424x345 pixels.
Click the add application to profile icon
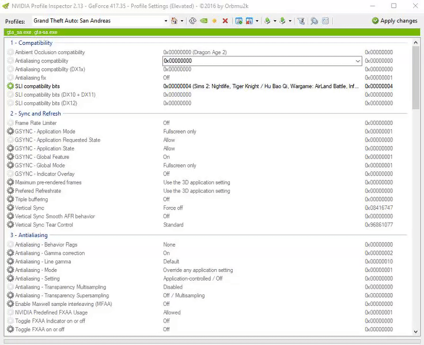coord(238,21)
